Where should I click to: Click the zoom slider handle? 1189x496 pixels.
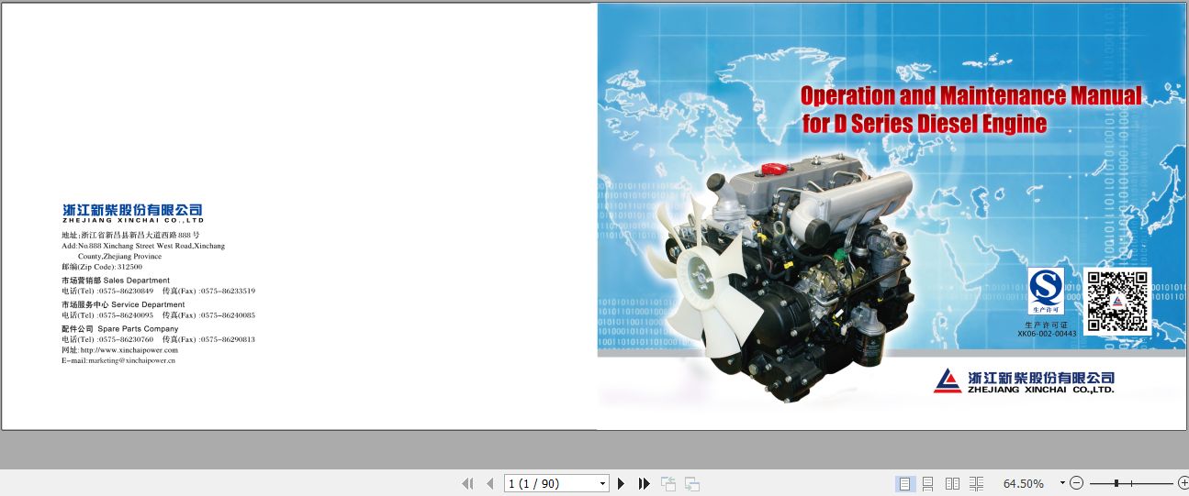point(1116,483)
